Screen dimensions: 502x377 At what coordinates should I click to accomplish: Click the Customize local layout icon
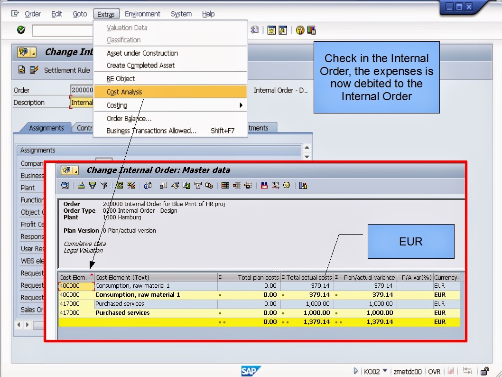coord(311,30)
